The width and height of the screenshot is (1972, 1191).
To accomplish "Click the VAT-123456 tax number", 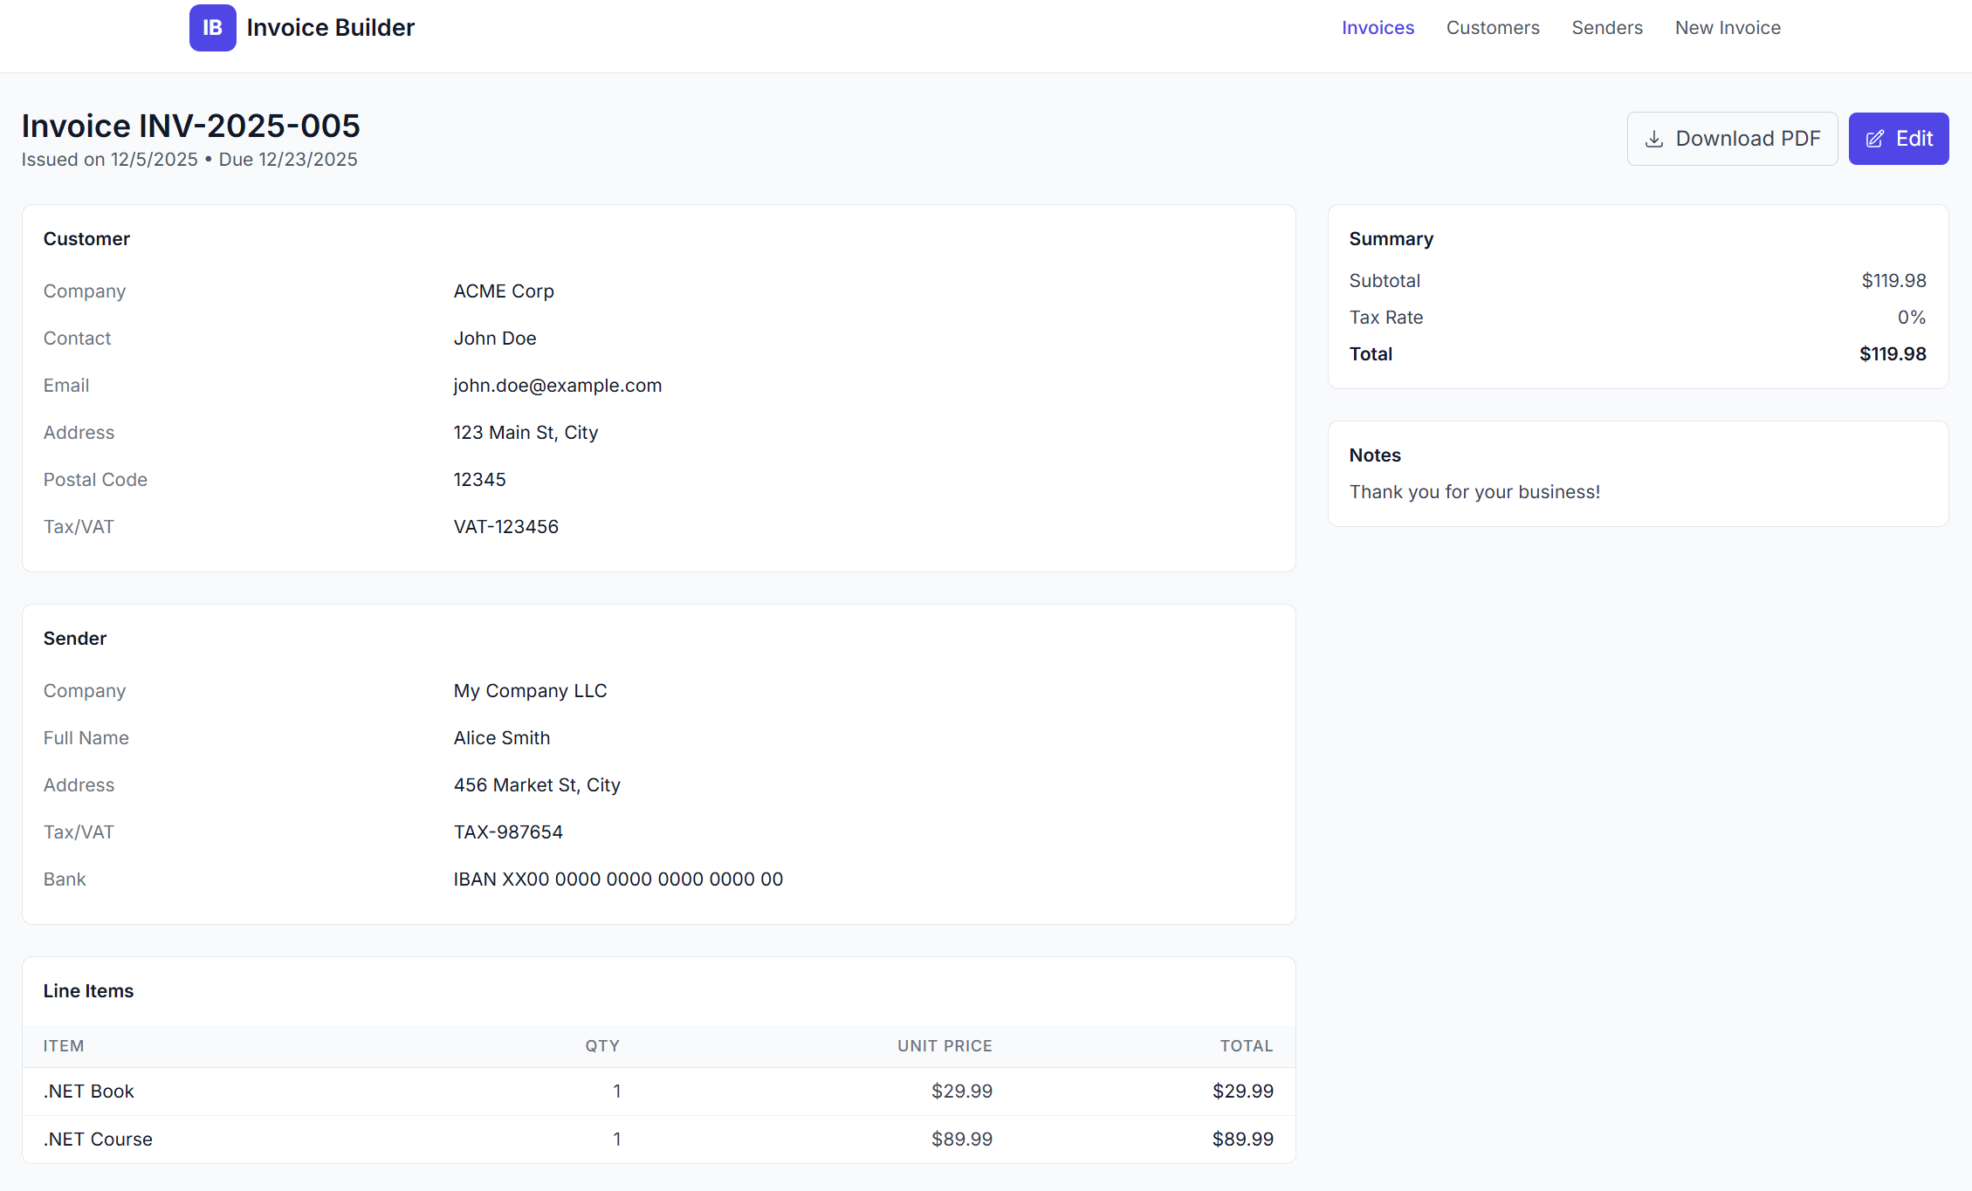I will pyautogui.click(x=505, y=526).
